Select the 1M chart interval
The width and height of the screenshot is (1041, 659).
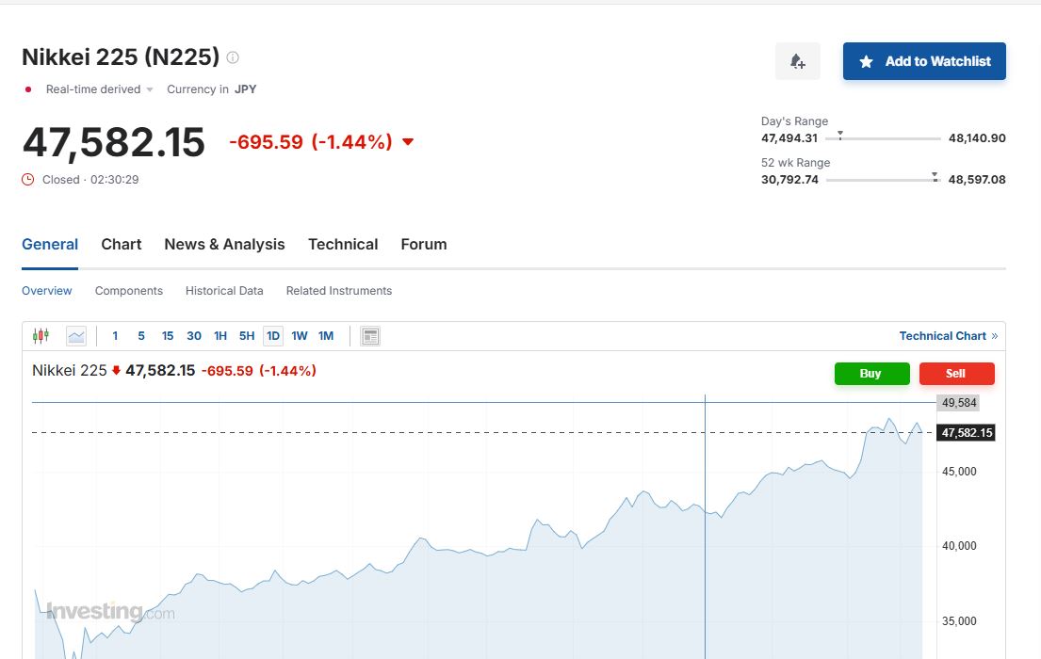(326, 336)
